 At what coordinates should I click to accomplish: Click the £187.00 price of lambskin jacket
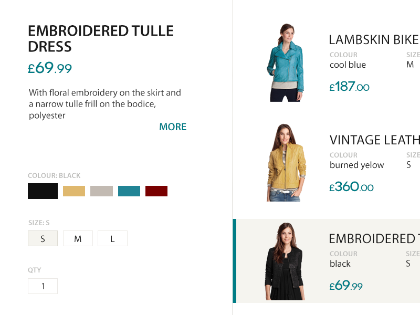click(x=350, y=87)
